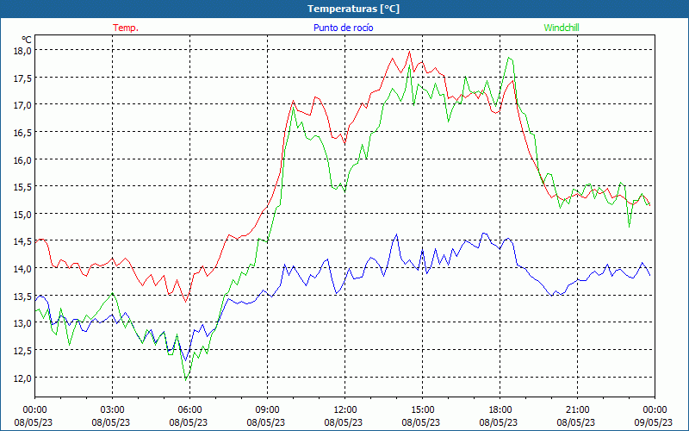This screenshot has height=431, width=689.
Task: Click the 12,5 y-axis value
Action: coord(24,350)
